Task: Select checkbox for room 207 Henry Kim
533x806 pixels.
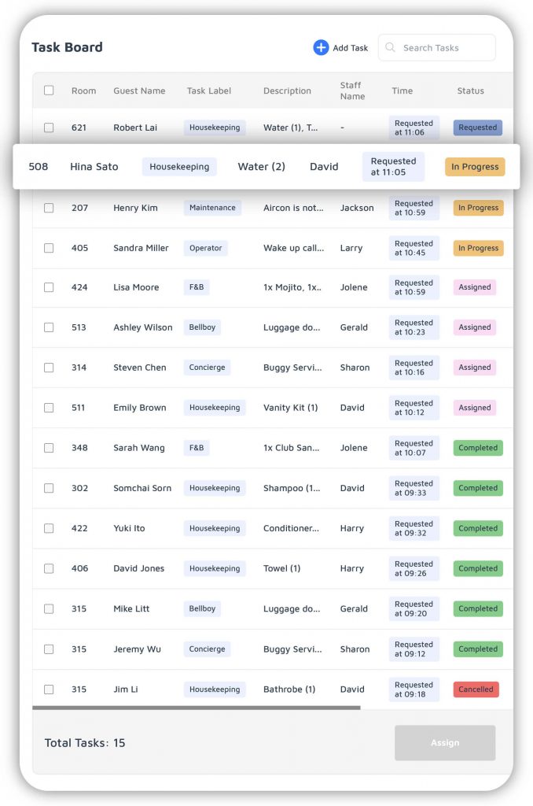Action: [x=49, y=208]
